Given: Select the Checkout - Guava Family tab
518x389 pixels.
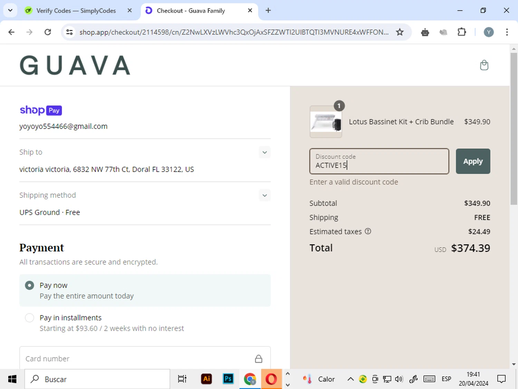Looking at the screenshot, I should tap(199, 11).
